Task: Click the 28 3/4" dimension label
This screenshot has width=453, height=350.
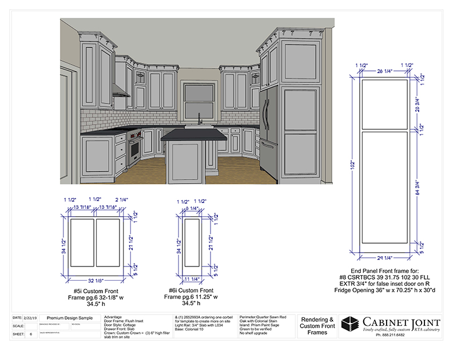Action: point(418,104)
